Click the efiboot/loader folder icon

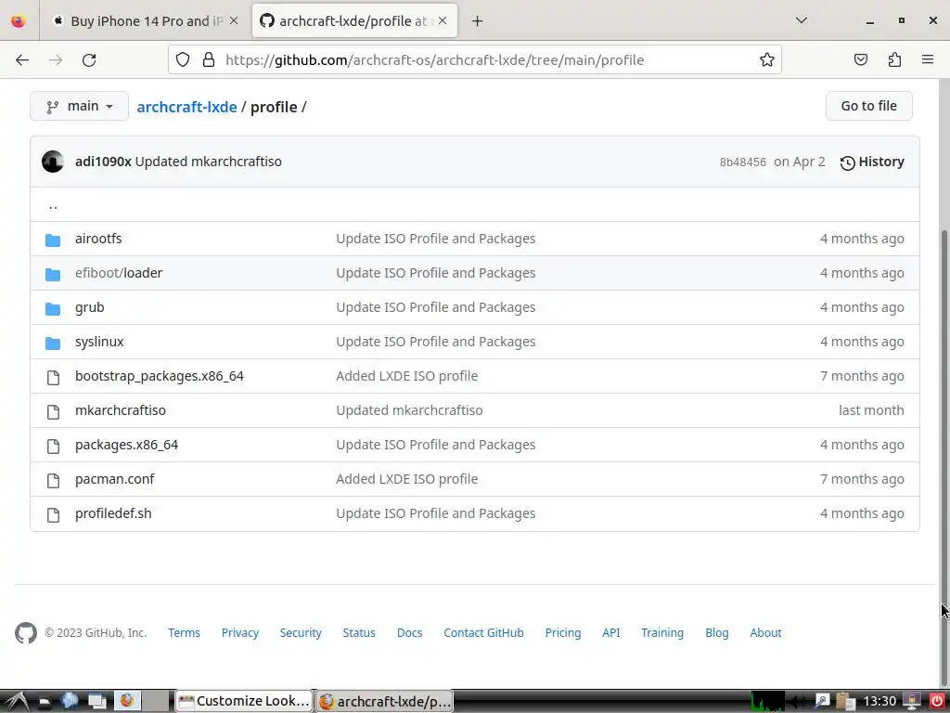(53, 274)
